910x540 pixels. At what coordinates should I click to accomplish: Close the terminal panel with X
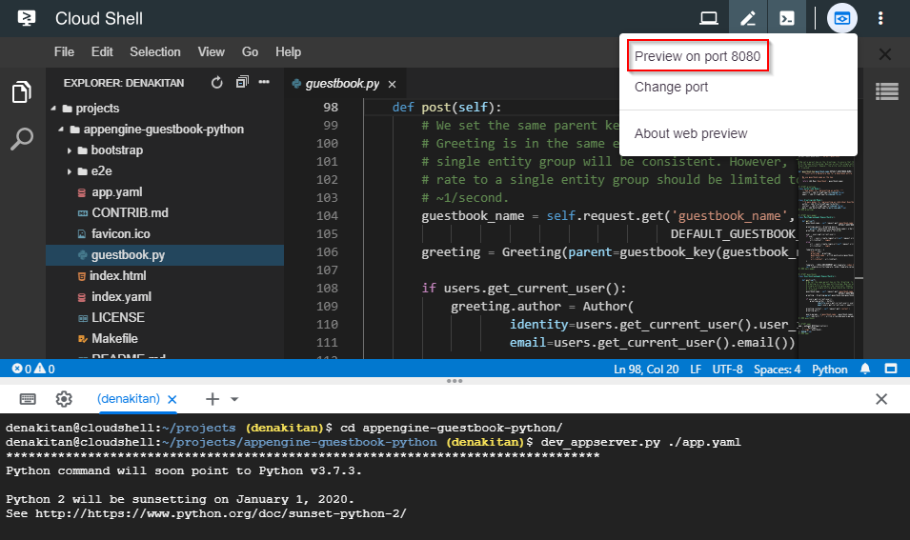click(881, 399)
